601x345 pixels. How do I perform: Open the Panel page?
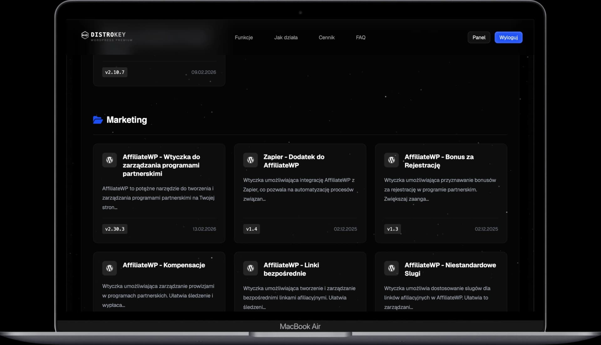click(479, 37)
